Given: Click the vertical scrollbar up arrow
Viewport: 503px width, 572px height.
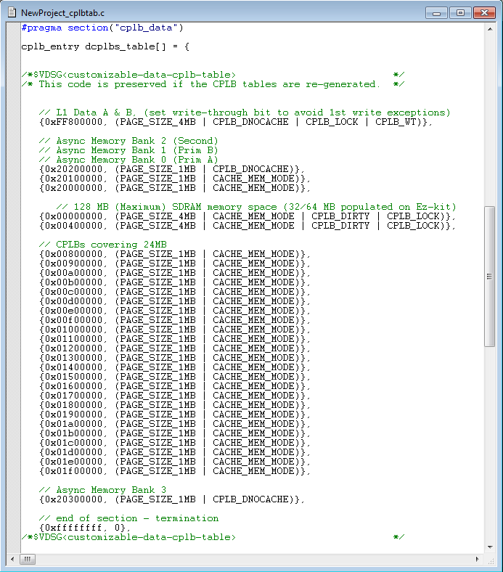Looking at the screenshot, I should pos(489,28).
